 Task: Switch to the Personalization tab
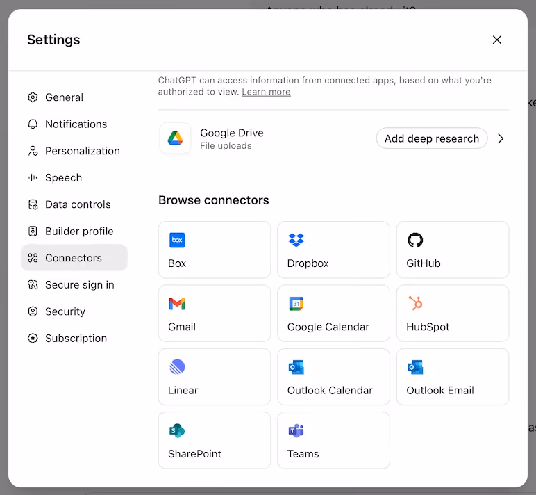(x=74, y=151)
